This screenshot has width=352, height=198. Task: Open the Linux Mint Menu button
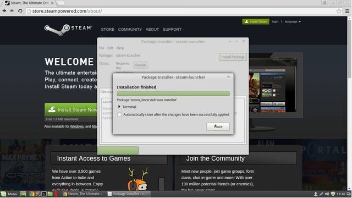(9, 194)
